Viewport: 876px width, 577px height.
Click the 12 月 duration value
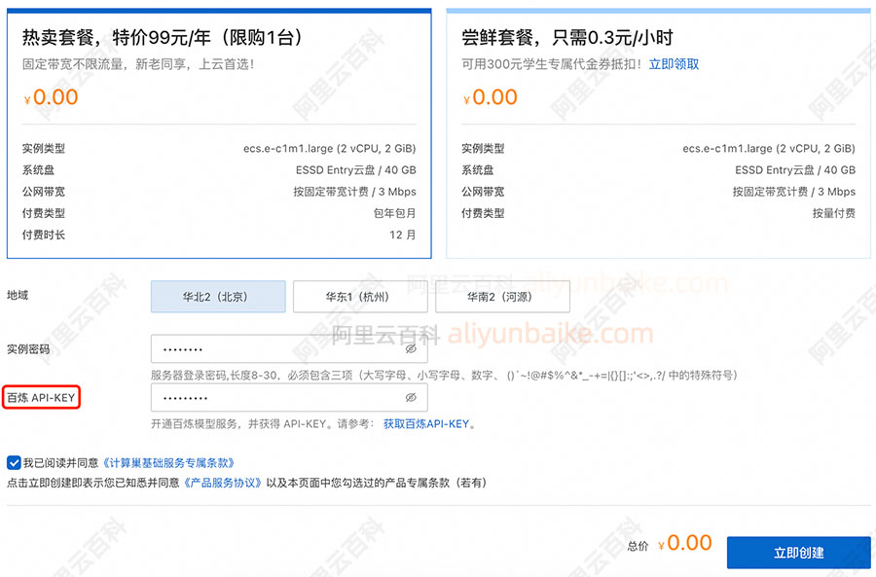(402, 235)
